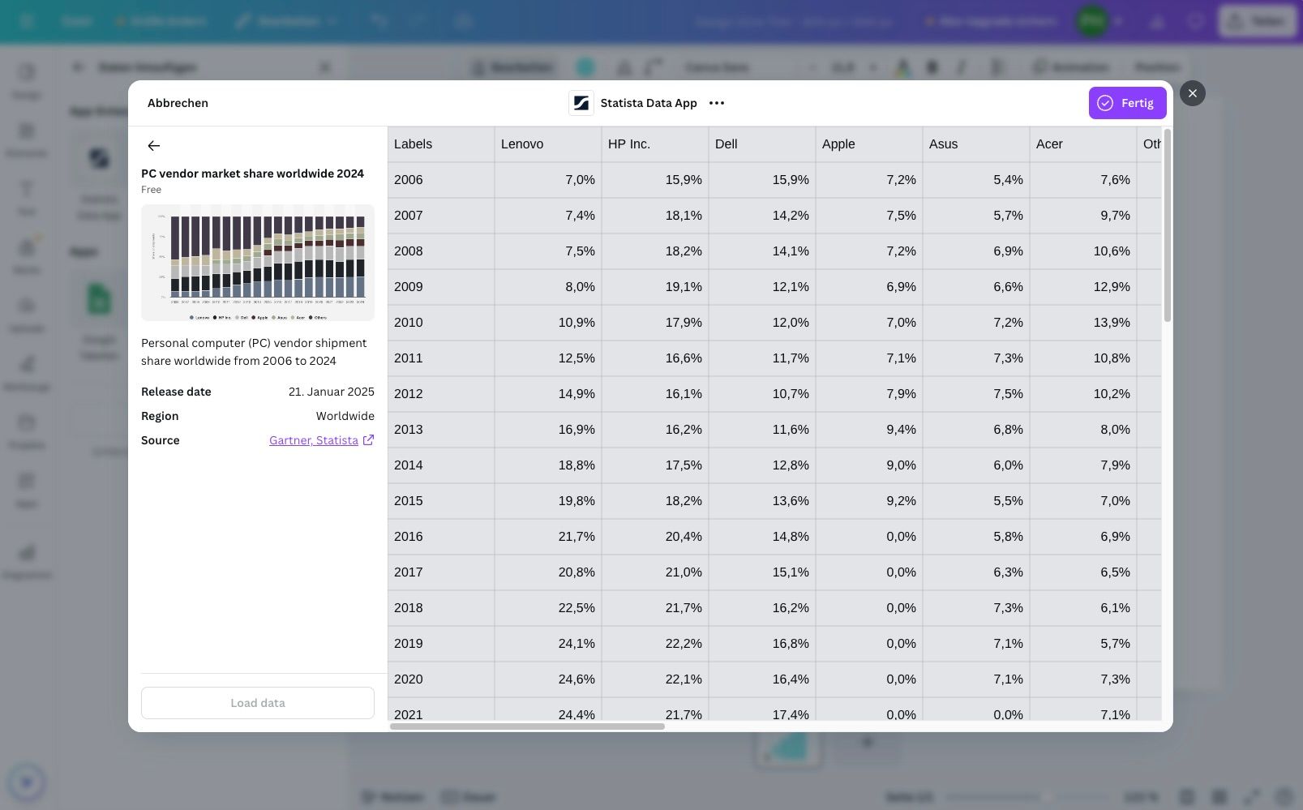1303x810 pixels.
Task: Select the Lenovo column header
Action: click(x=547, y=144)
